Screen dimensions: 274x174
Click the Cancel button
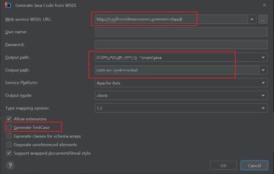[x=254, y=165]
